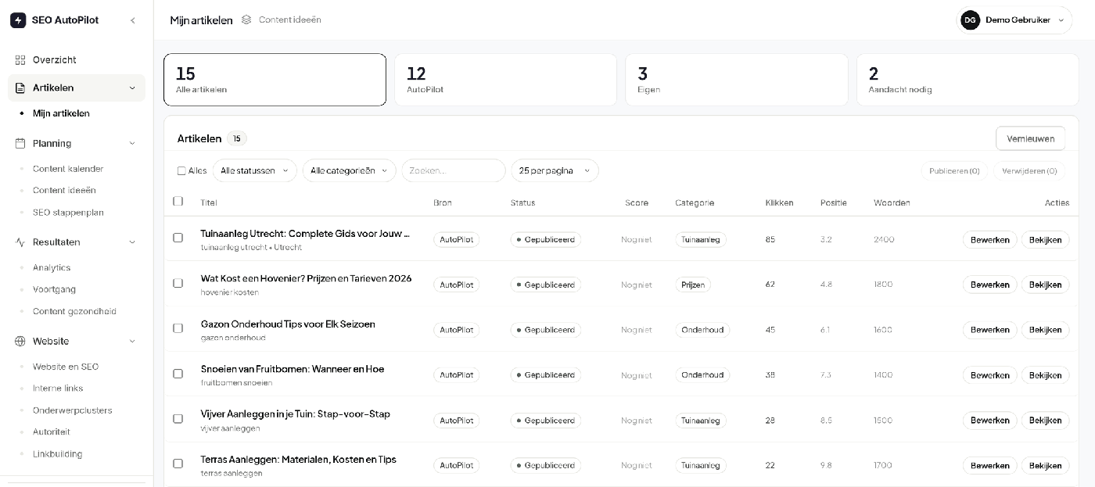Show the Eigen articles stat card

tap(737, 80)
